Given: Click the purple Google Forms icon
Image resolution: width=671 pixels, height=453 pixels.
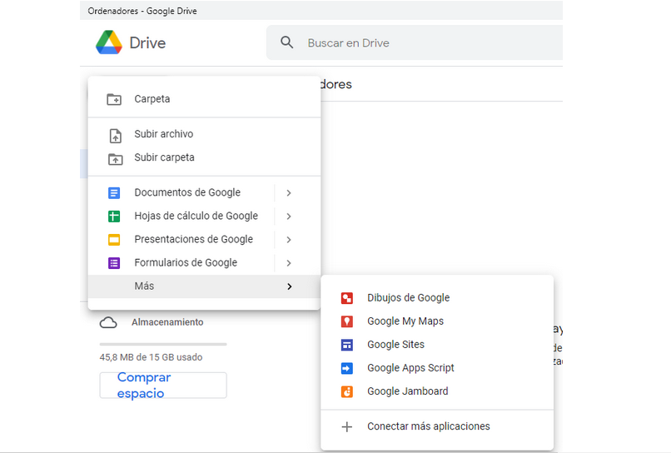Looking at the screenshot, I should [114, 263].
